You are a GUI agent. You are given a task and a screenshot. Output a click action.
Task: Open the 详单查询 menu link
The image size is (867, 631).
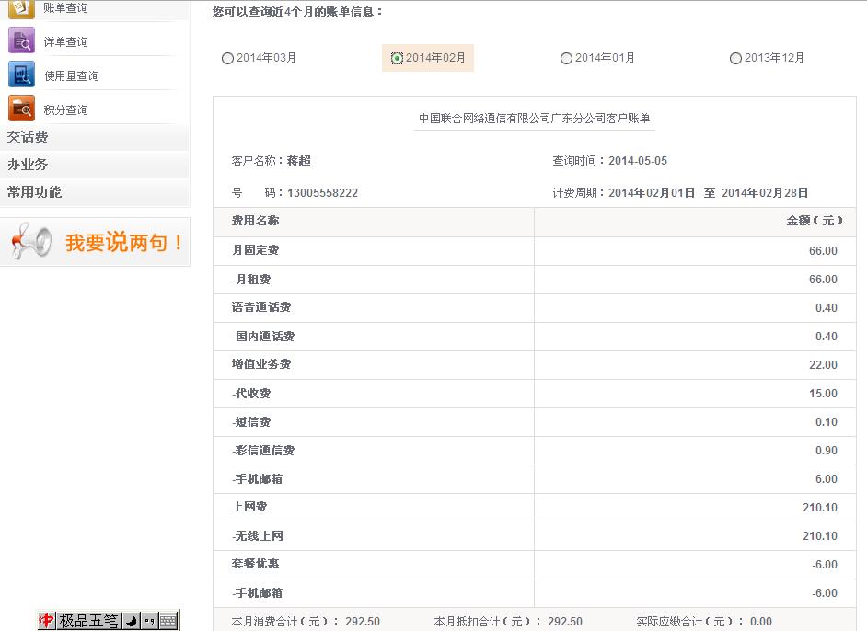66,42
